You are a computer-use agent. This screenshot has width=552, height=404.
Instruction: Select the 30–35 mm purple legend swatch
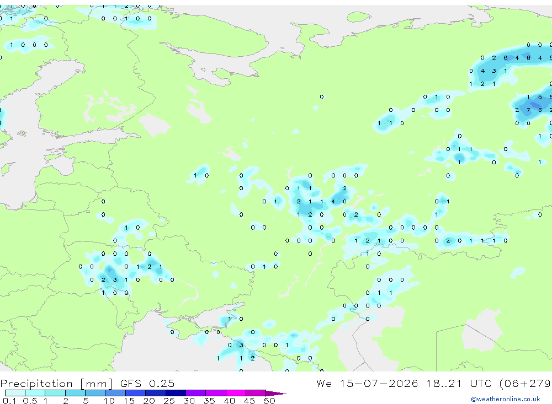click(196, 393)
